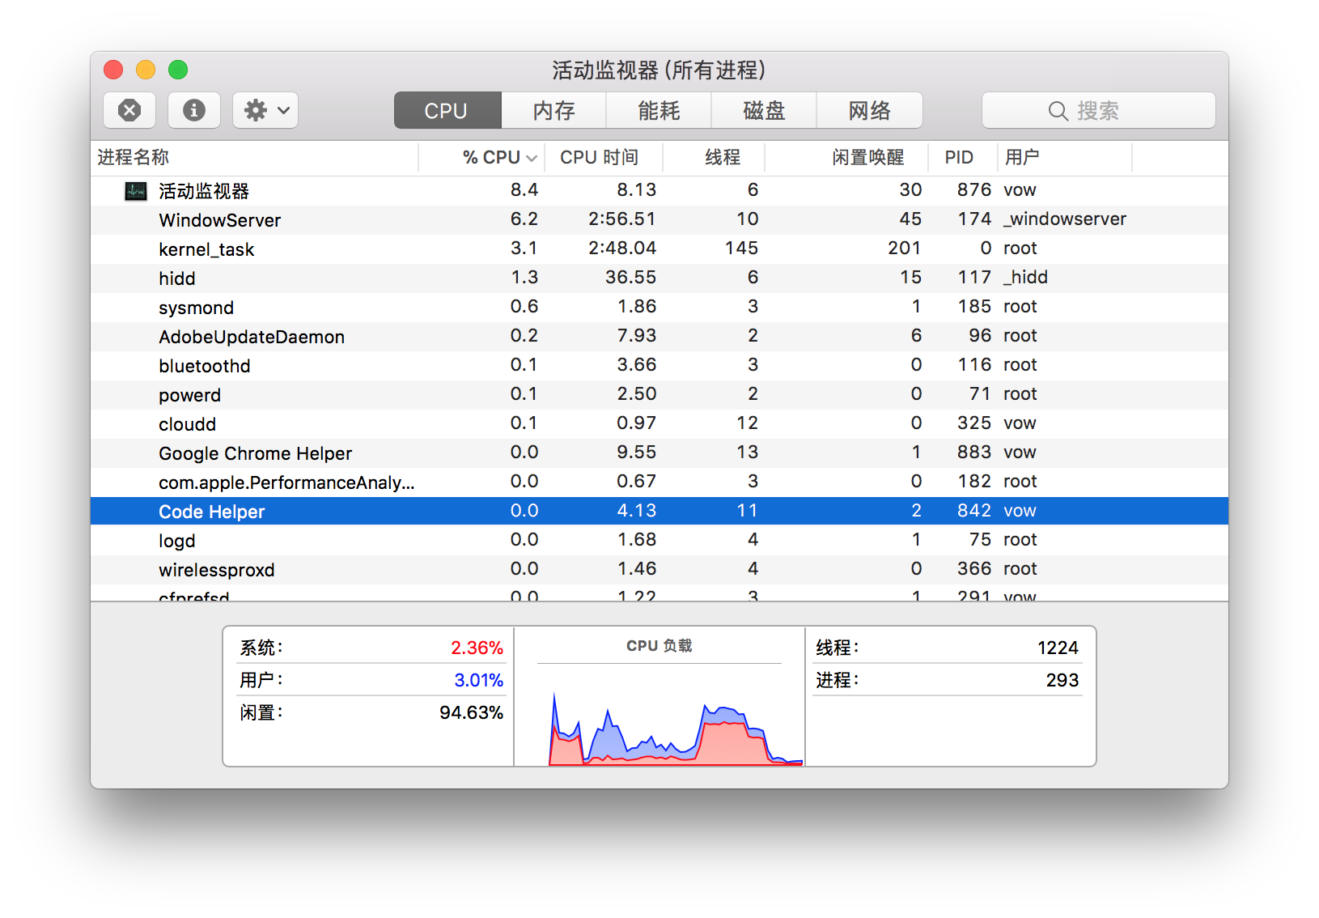The height and width of the screenshot is (918, 1319).
Task: Select the powerd process row
Action: coord(659,394)
